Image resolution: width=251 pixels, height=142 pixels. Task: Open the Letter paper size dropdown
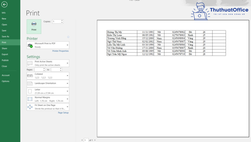pos(67,91)
